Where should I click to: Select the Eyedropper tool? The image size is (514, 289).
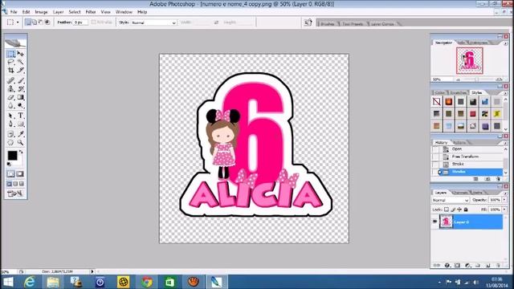(x=21, y=134)
